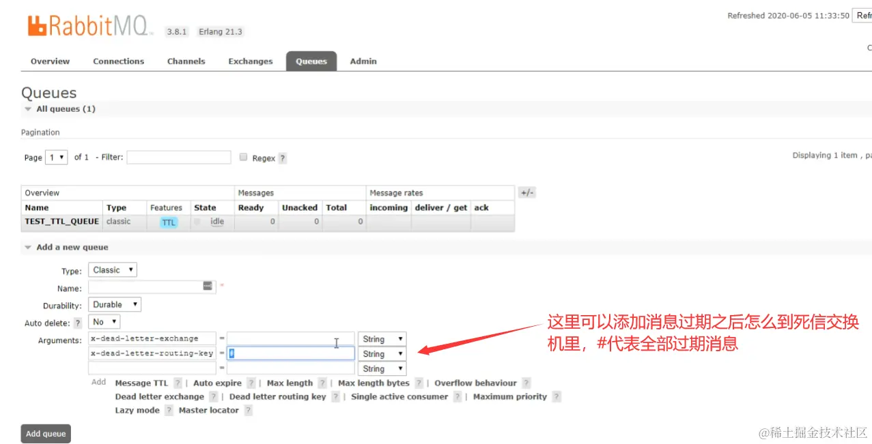Click the x-dead-letter-exchange key field
The height and width of the screenshot is (444, 872).
coord(152,339)
